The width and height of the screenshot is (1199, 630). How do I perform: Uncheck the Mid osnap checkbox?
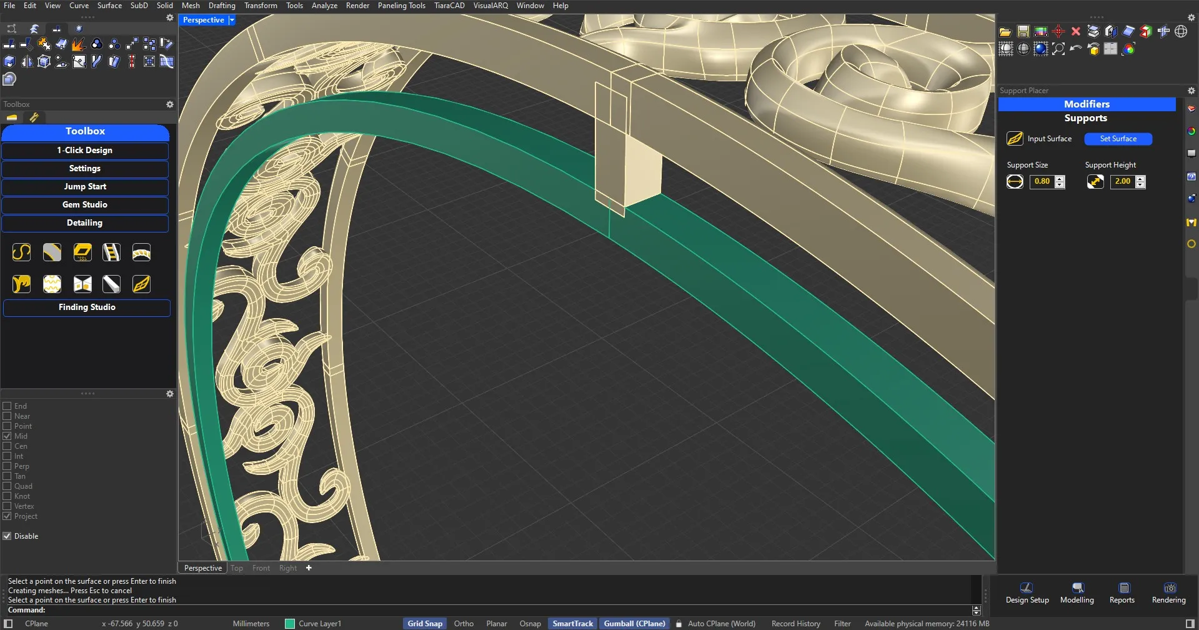(7, 436)
